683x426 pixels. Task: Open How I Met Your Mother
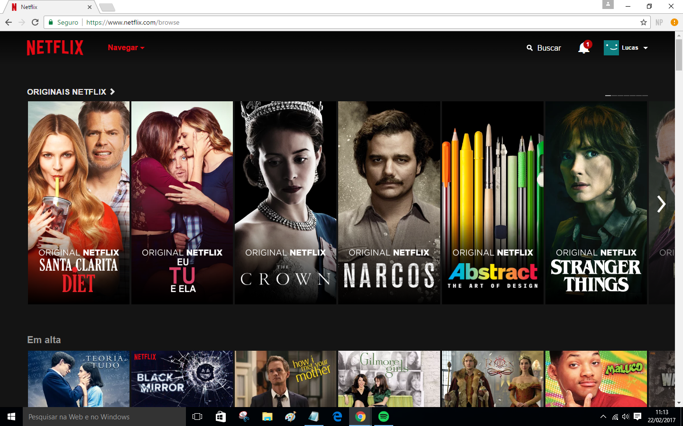point(286,379)
